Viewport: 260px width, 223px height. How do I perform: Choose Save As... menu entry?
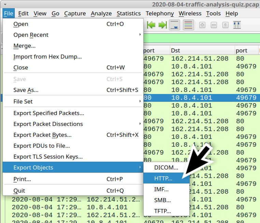pyautogui.click(x=73, y=90)
